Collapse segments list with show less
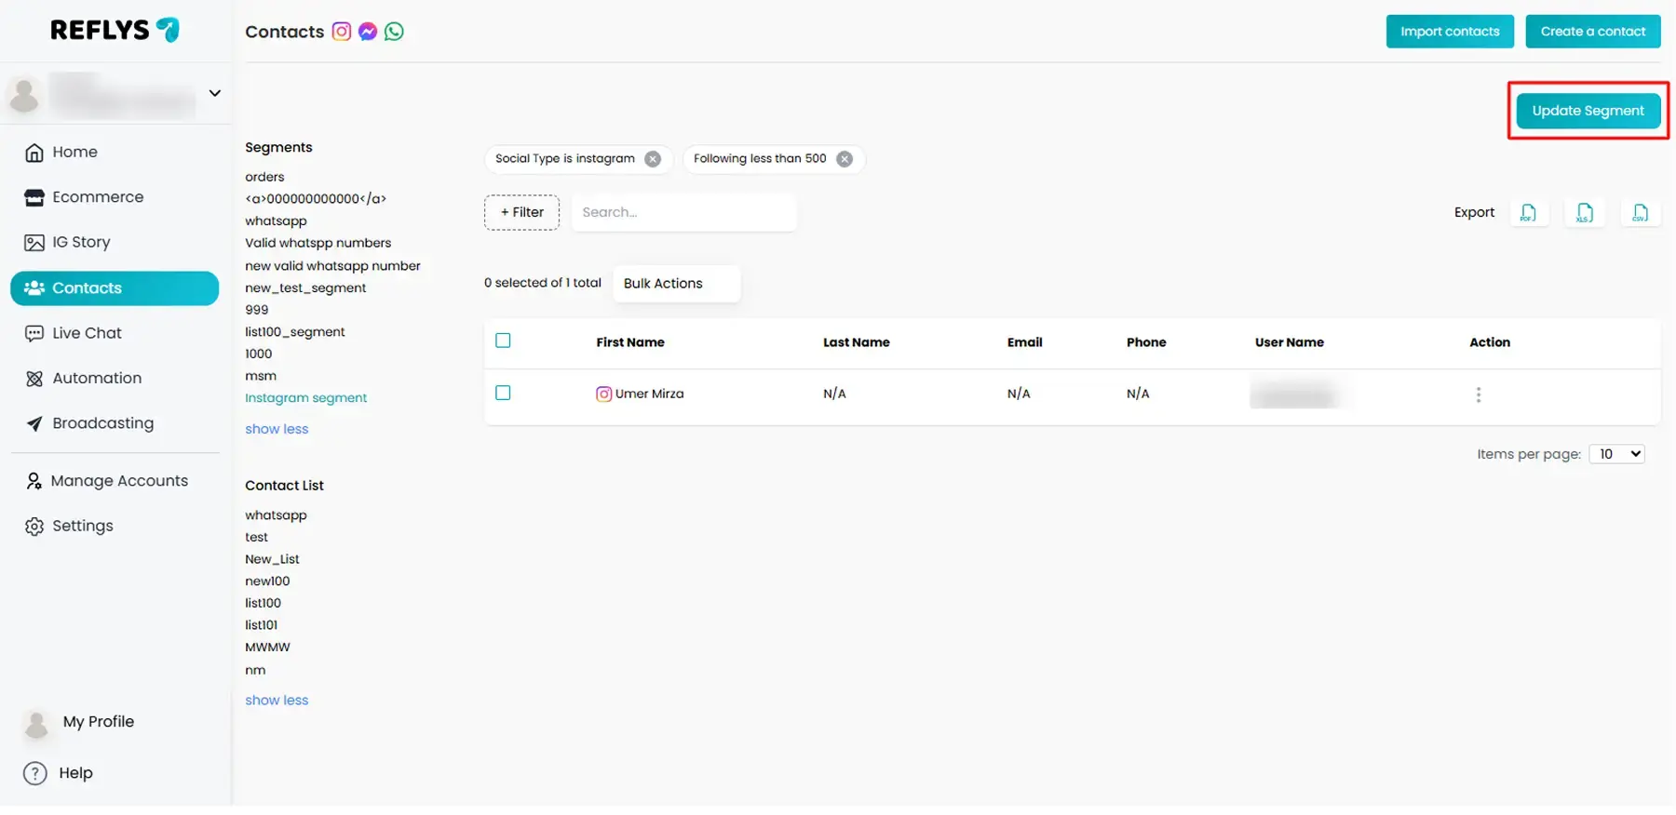Image resolution: width=1676 pixels, height=815 pixels. [x=277, y=429]
